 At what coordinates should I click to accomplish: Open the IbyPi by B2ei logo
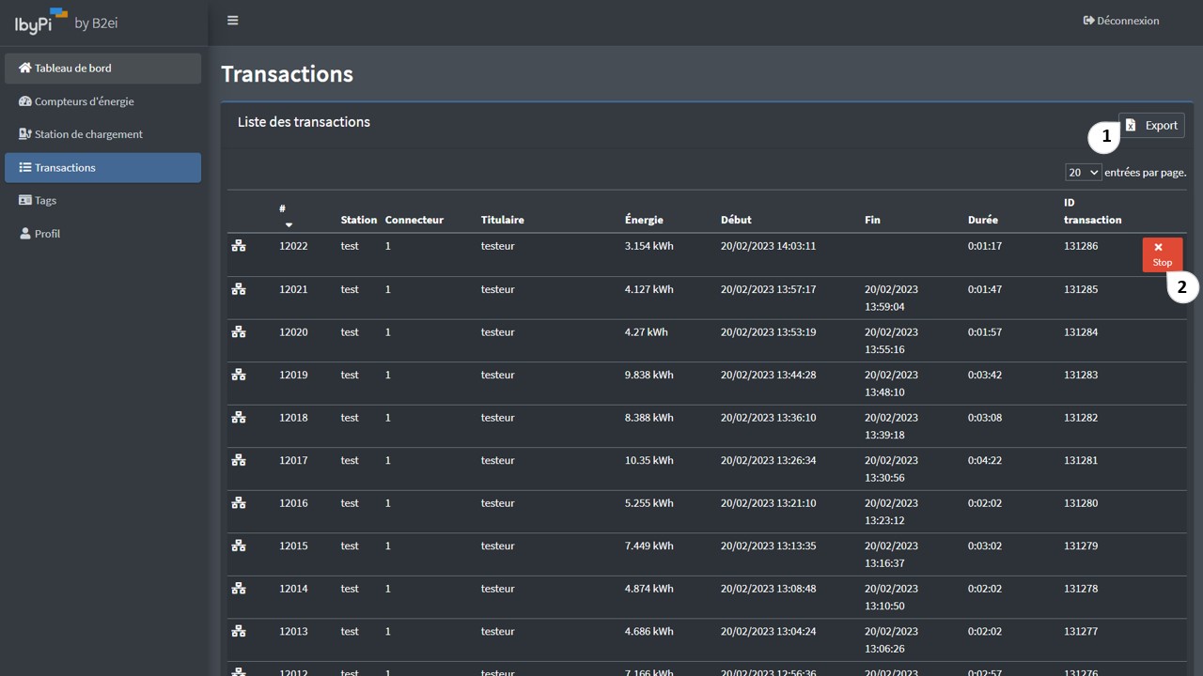(x=66, y=22)
